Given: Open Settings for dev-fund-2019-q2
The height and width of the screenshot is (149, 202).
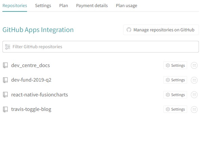Looking at the screenshot, I should coord(175,80).
